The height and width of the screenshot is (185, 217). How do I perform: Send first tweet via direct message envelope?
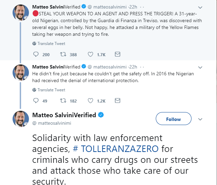117,55
